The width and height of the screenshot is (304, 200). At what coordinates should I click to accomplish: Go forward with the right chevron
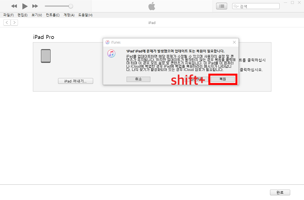pyautogui.click(x=14, y=23)
